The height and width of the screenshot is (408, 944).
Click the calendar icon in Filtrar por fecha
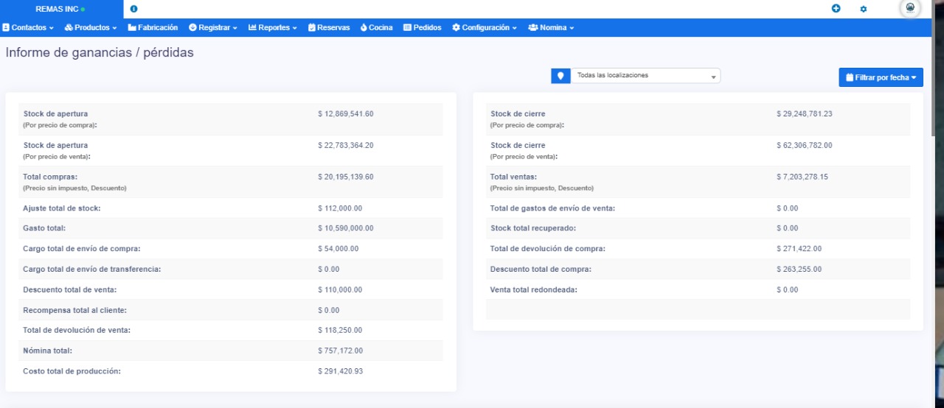pos(850,77)
